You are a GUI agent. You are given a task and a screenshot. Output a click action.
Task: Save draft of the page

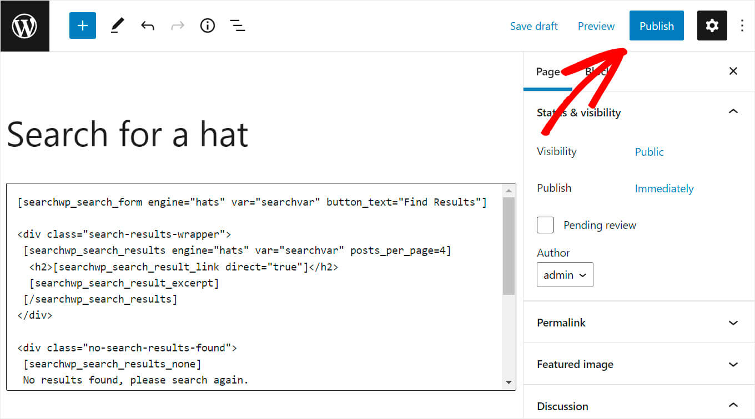pos(534,26)
